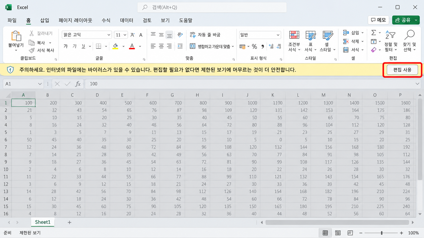424x238 pixels.
Task: Open the 데이터 (Data) ribbon tab
Action: click(x=127, y=20)
